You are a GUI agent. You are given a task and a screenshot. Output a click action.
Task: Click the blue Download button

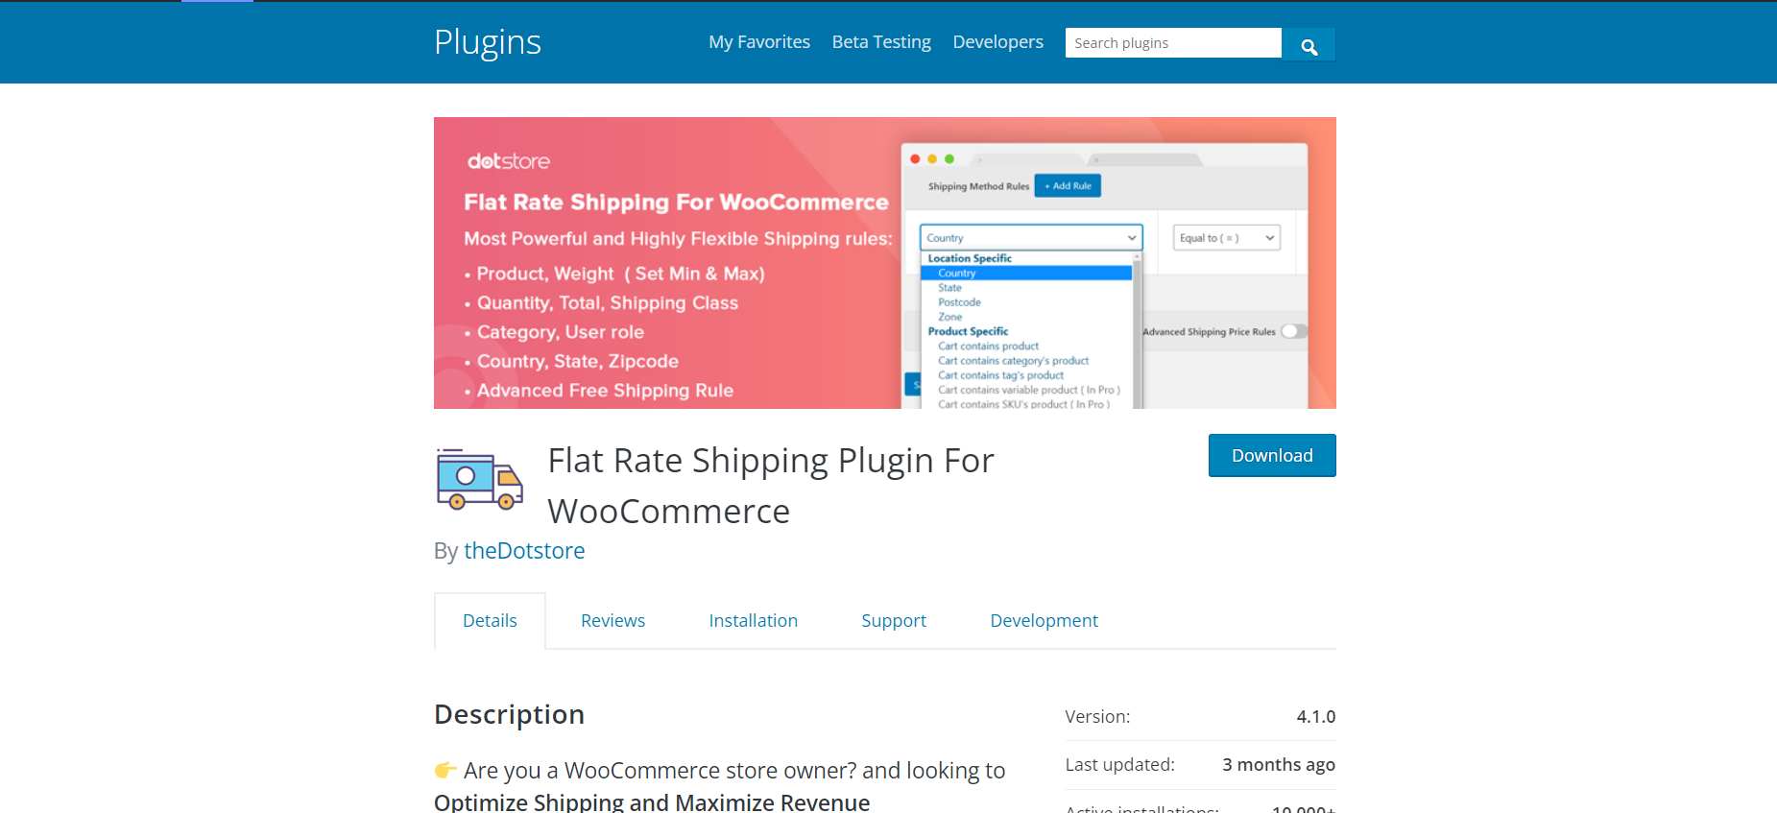(1272, 455)
